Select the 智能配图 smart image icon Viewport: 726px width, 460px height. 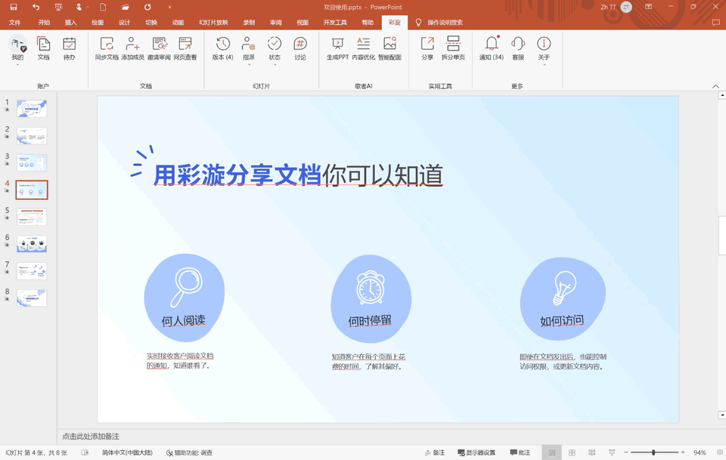click(389, 45)
